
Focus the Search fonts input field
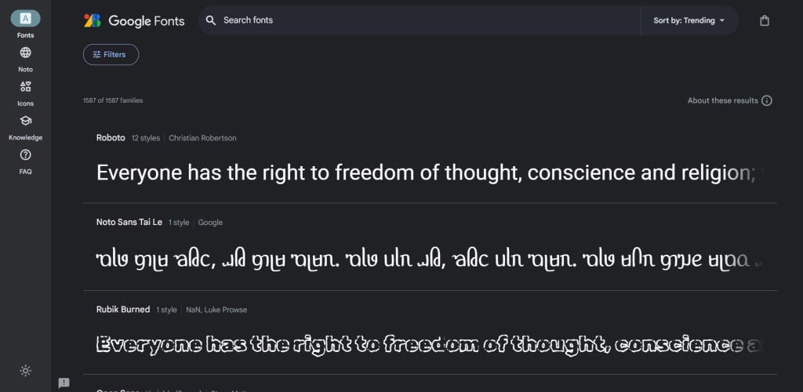coord(423,20)
